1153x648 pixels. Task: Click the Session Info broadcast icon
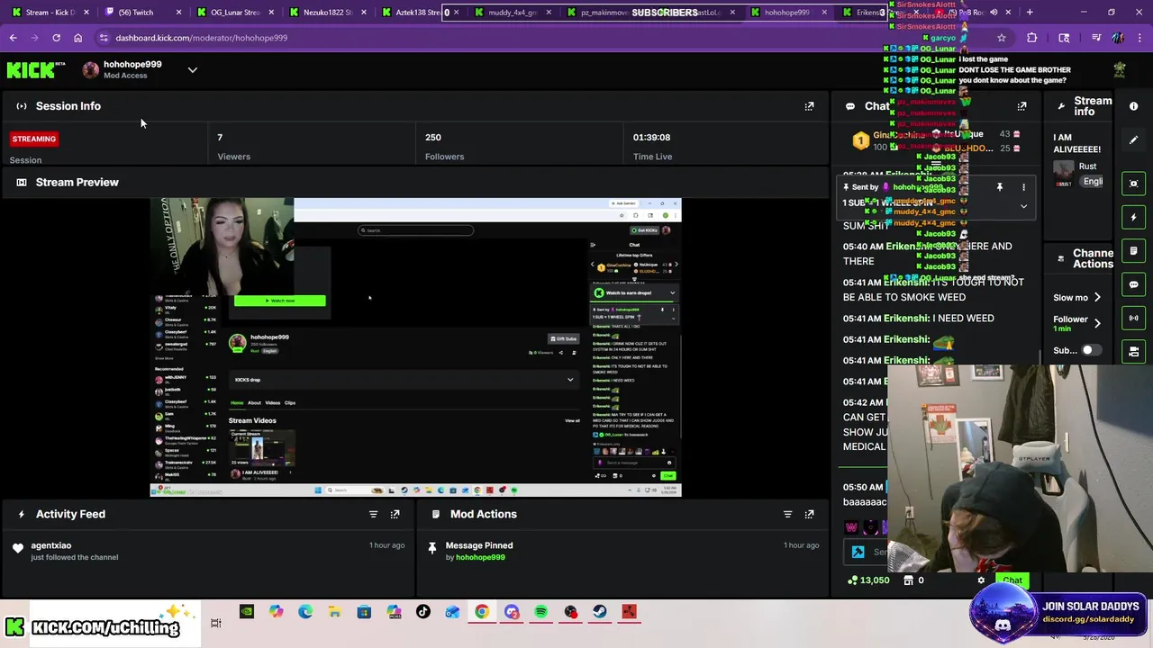tap(22, 106)
